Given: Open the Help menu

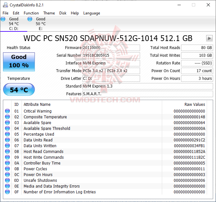Looking at the screenshot, I should click(75, 13).
